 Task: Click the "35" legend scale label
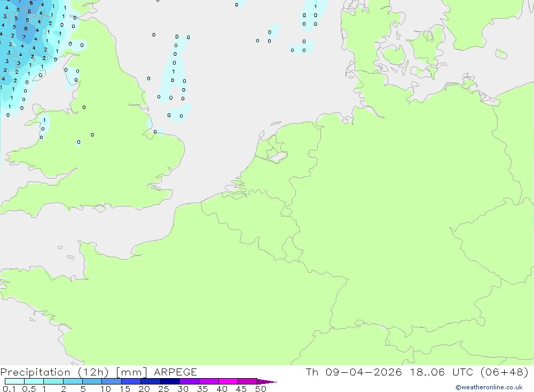[202, 389]
